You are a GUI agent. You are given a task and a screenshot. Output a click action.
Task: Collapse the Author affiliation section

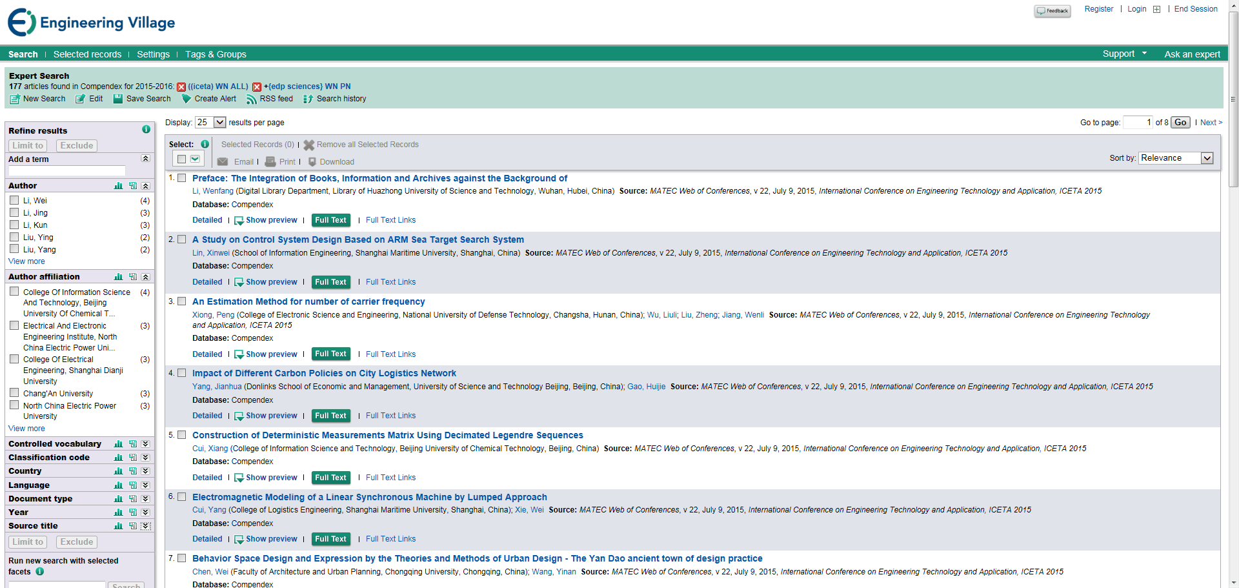pyautogui.click(x=146, y=277)
